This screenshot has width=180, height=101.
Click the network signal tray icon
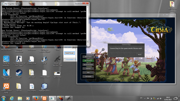[158, 99]
